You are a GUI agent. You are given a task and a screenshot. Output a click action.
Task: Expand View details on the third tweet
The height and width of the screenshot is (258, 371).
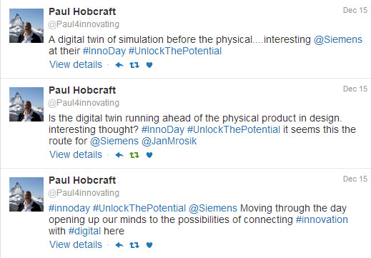point(76,244)
